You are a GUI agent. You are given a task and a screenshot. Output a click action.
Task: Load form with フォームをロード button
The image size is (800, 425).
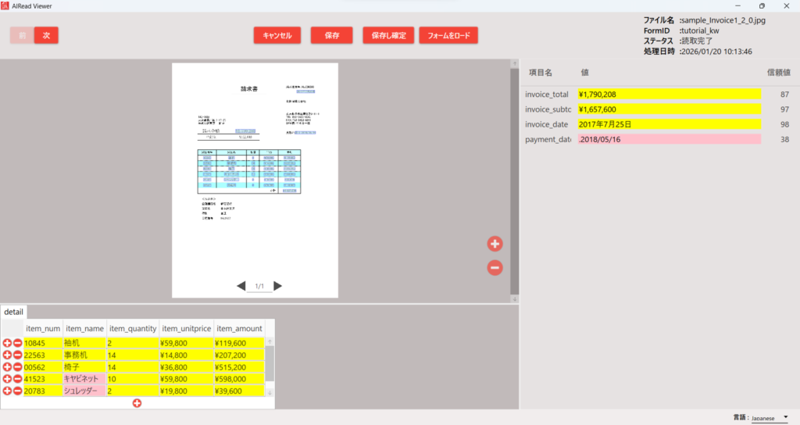click(448, 35)
